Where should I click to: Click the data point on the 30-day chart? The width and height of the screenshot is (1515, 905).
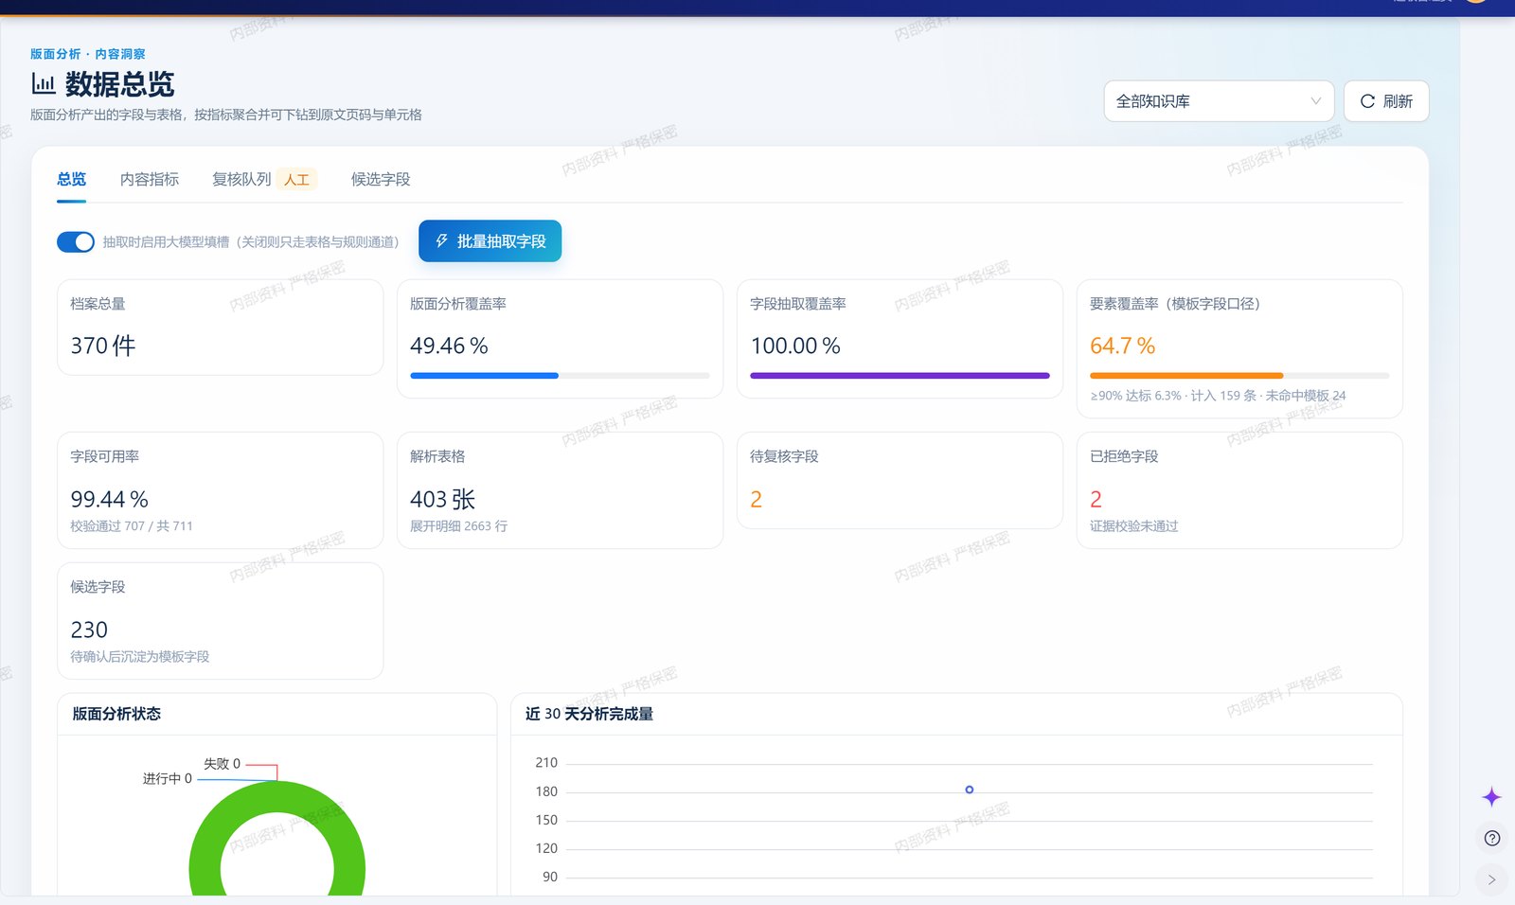(x=969, y=790)
